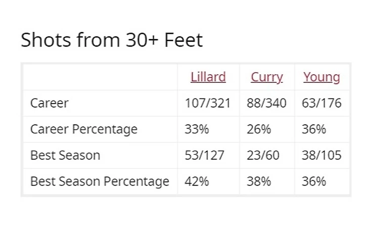The height and width of the screenshot is (239, 369).
Task: Select the Best Season Percentage row label
Action: tap(100, 181)
